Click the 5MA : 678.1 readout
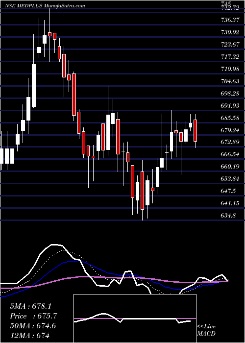Screen dimensions: 245x343 click(30, 306)
